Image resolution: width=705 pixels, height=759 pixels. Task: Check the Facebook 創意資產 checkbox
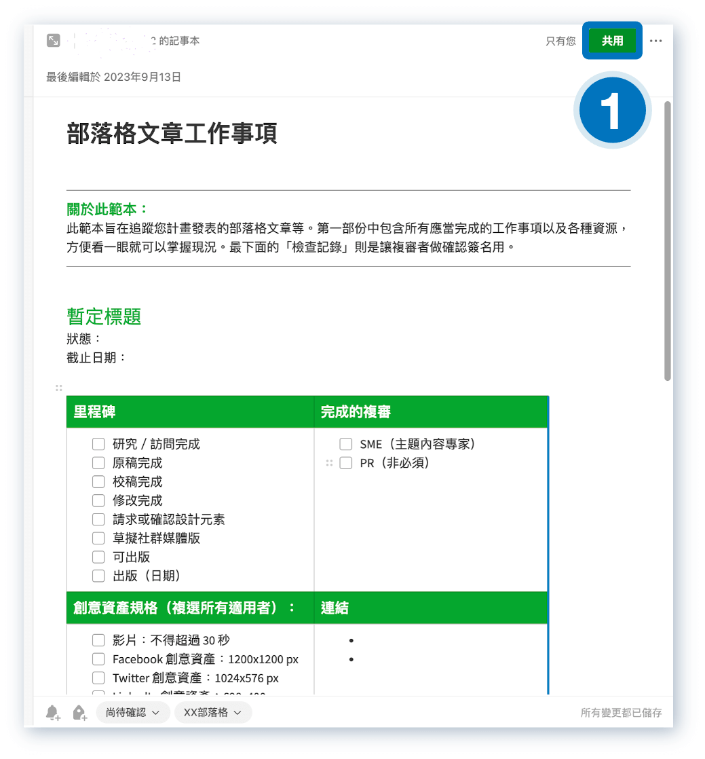[98, 659]
